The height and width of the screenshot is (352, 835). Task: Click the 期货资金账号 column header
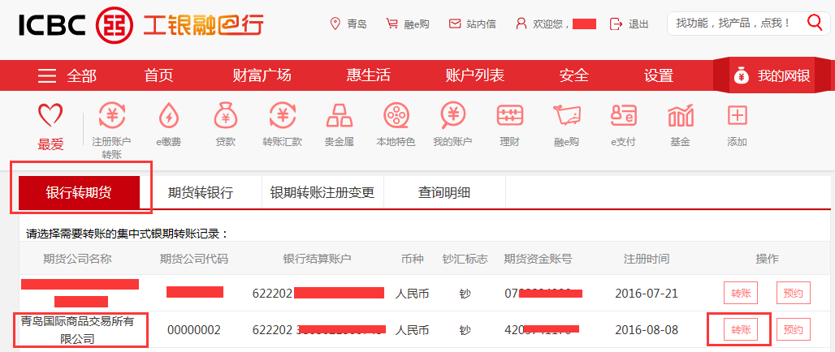[539, 259]
